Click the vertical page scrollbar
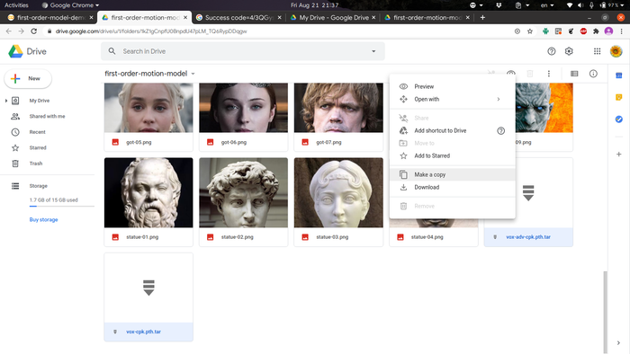630x354 pixels. [605, 312]
